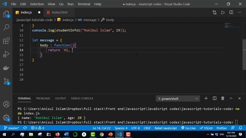The image size is (246, 138).
Task: Click unsaved dot on index.js tab
Action: (39, 12)
